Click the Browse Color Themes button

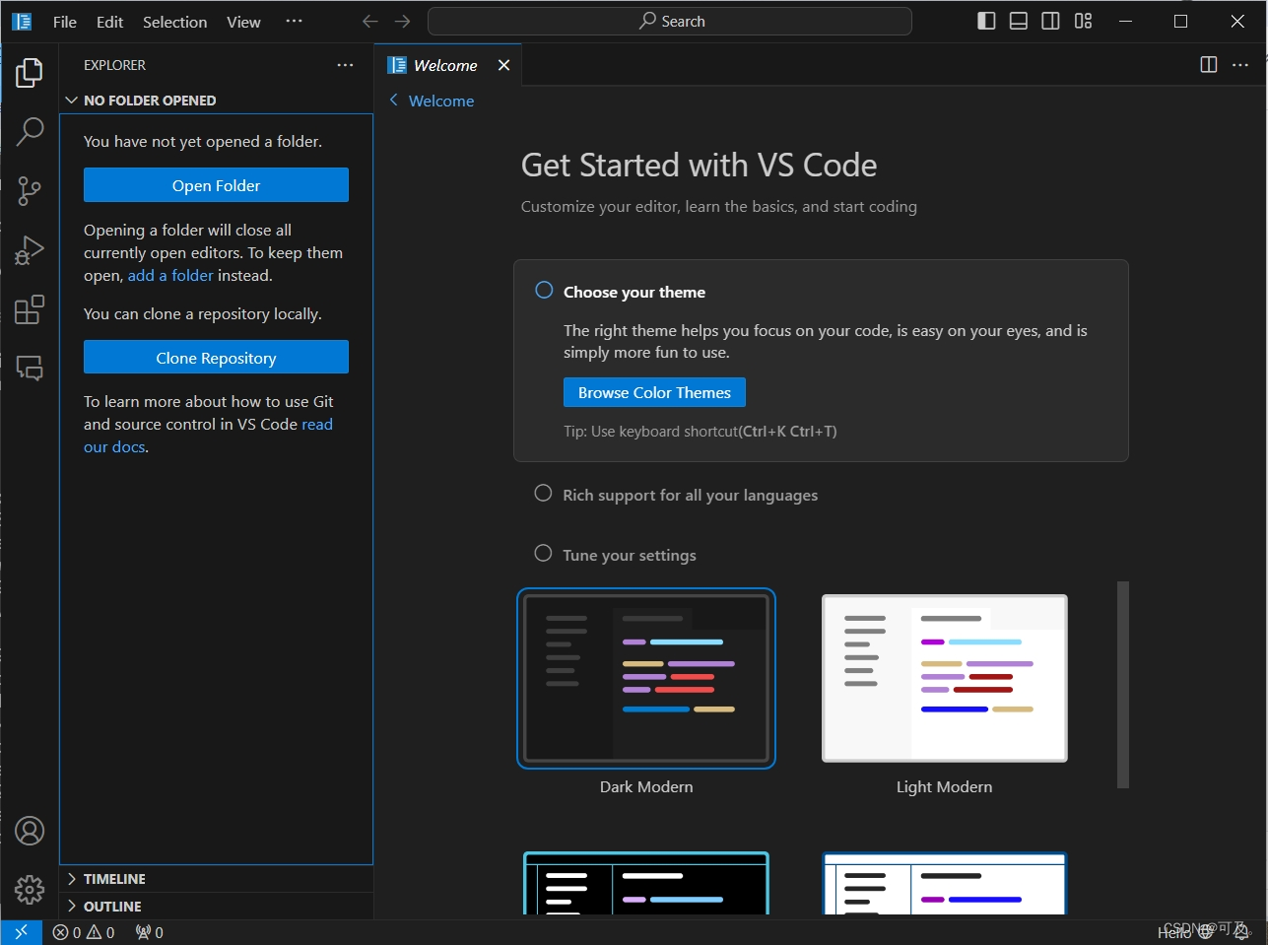coord(654,392)
